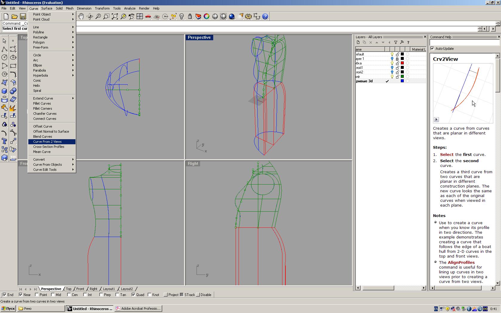Click the Box solid tool icon
This screenshot has width=501, height=313.
click(x=4, y=91)
